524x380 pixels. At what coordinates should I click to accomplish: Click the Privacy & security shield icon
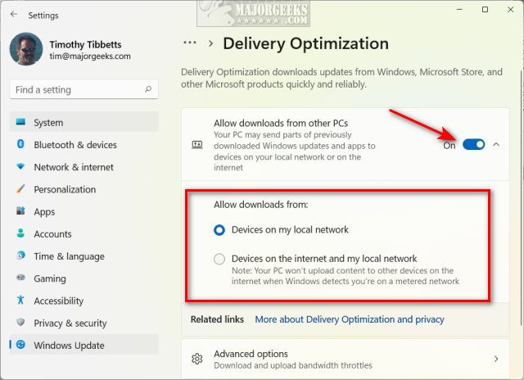tap(20, 322)
